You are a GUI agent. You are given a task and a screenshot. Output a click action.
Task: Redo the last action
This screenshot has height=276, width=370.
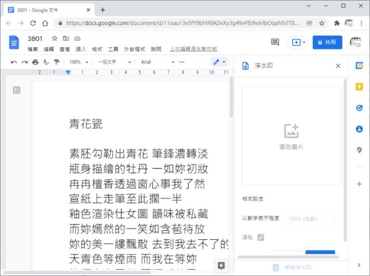coord(25,62)
